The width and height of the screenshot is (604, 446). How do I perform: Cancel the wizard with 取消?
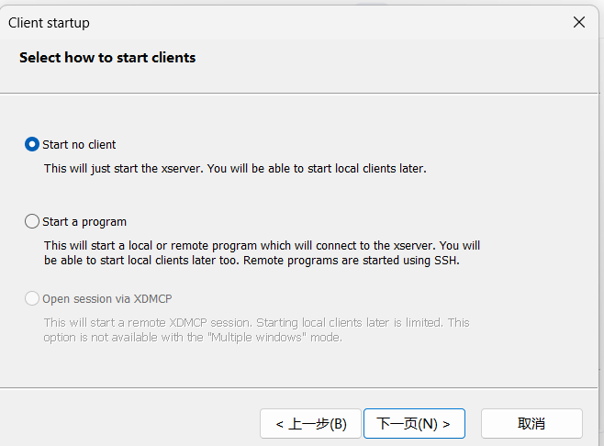531,423
